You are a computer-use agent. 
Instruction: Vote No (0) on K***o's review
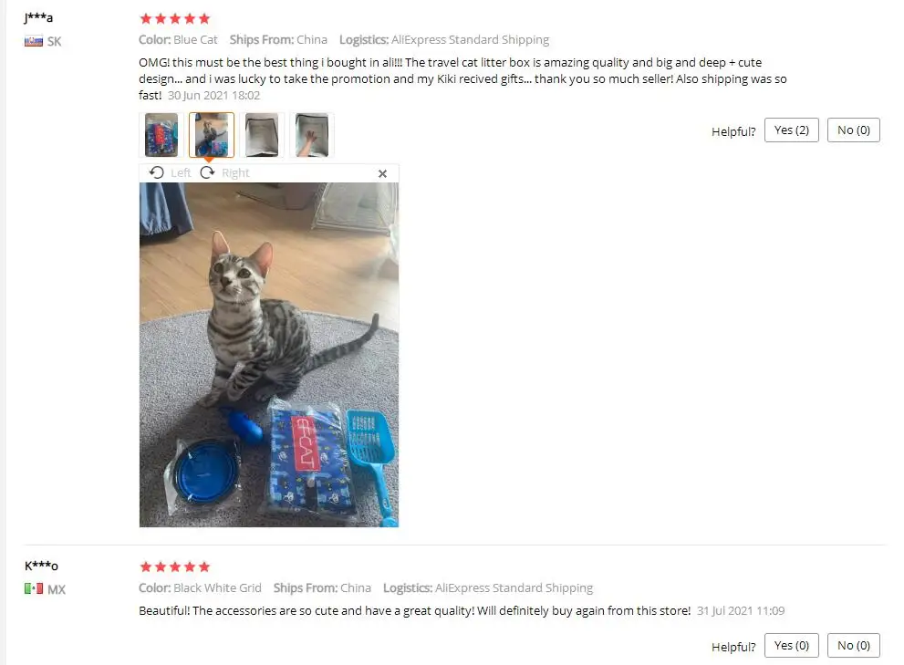(x=854, y=646)
